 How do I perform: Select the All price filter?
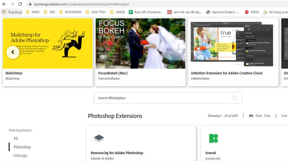(251, 116)
